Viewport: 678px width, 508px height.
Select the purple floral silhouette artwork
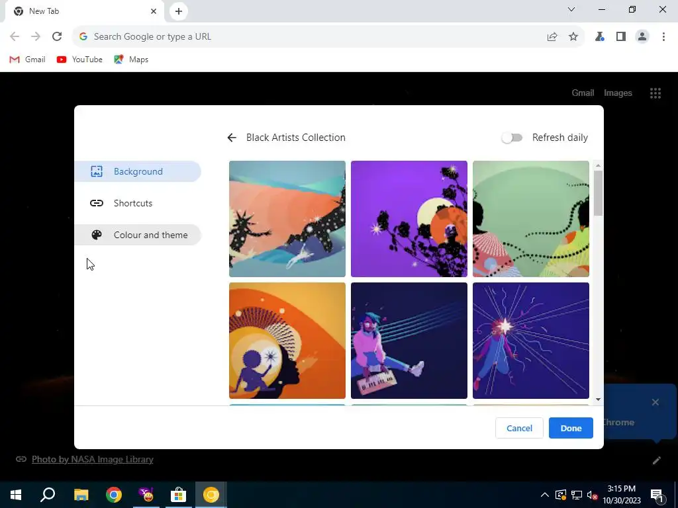pyautogui.click(x=409, y=218)
